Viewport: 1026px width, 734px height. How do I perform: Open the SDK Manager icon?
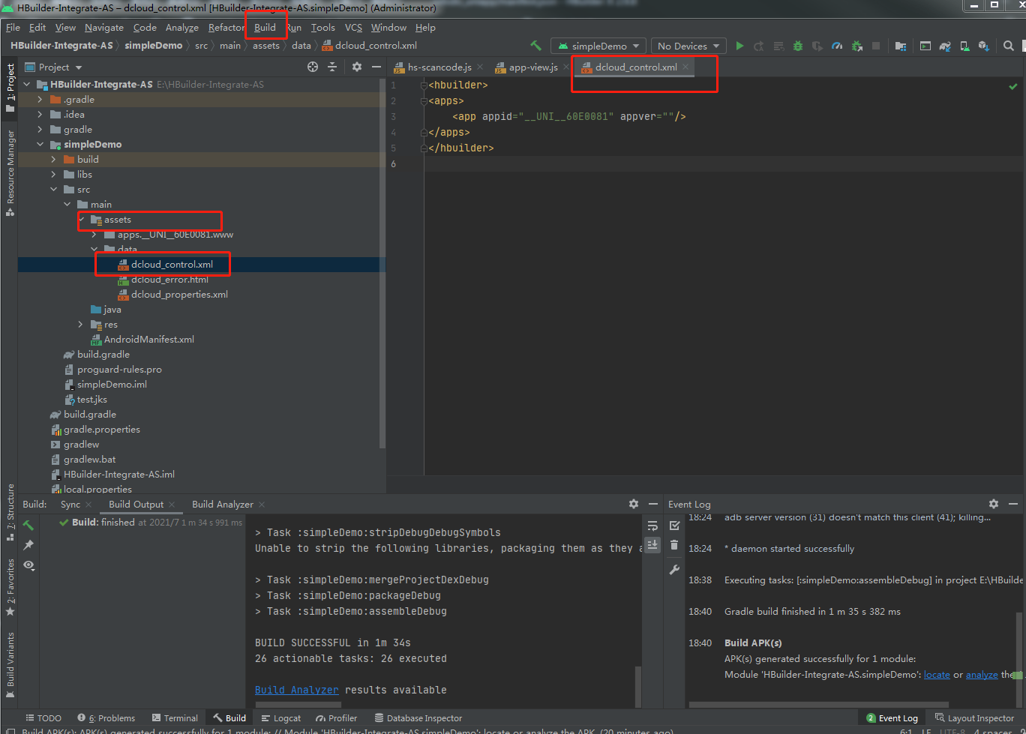983,46
